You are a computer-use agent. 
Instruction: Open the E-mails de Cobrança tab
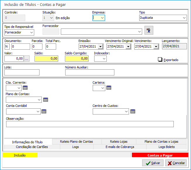coord(120,147)
